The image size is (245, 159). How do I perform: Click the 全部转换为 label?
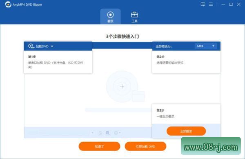click(164, 46)
